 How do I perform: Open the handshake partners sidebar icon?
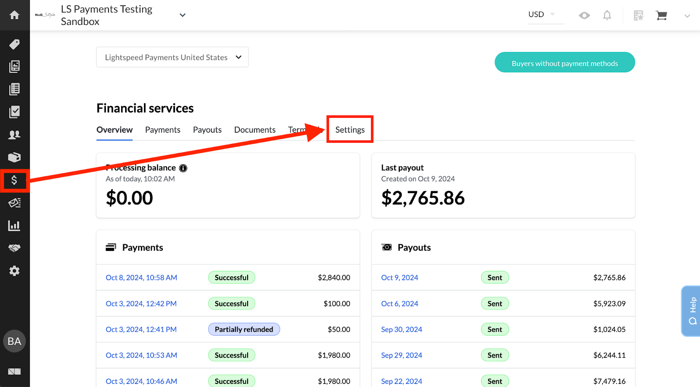coord(14,248)
